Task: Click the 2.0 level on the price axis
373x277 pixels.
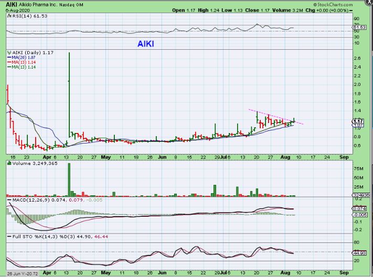Action: pyautogui.click(x=358, y=84)
